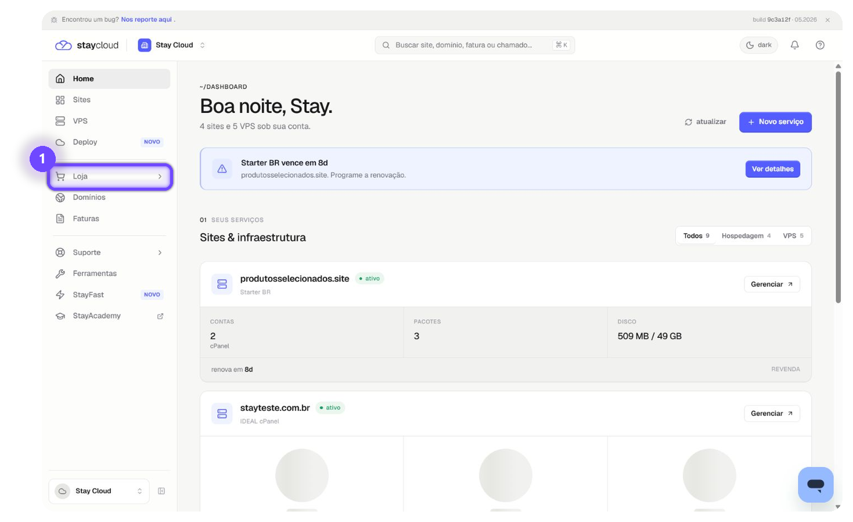Click server icon of stayteste.com.br
This screenshot has height=522, width=853.
222,414
